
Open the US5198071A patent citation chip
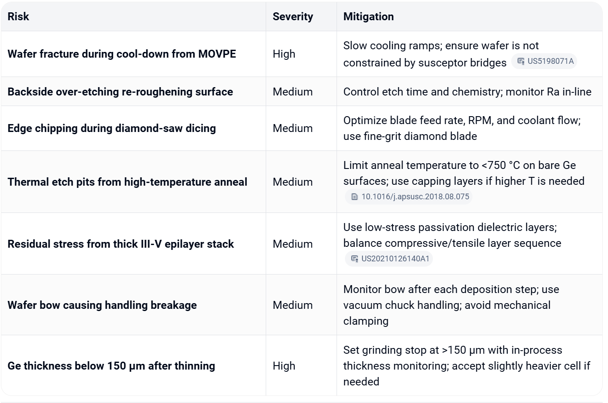coord(544,61)
